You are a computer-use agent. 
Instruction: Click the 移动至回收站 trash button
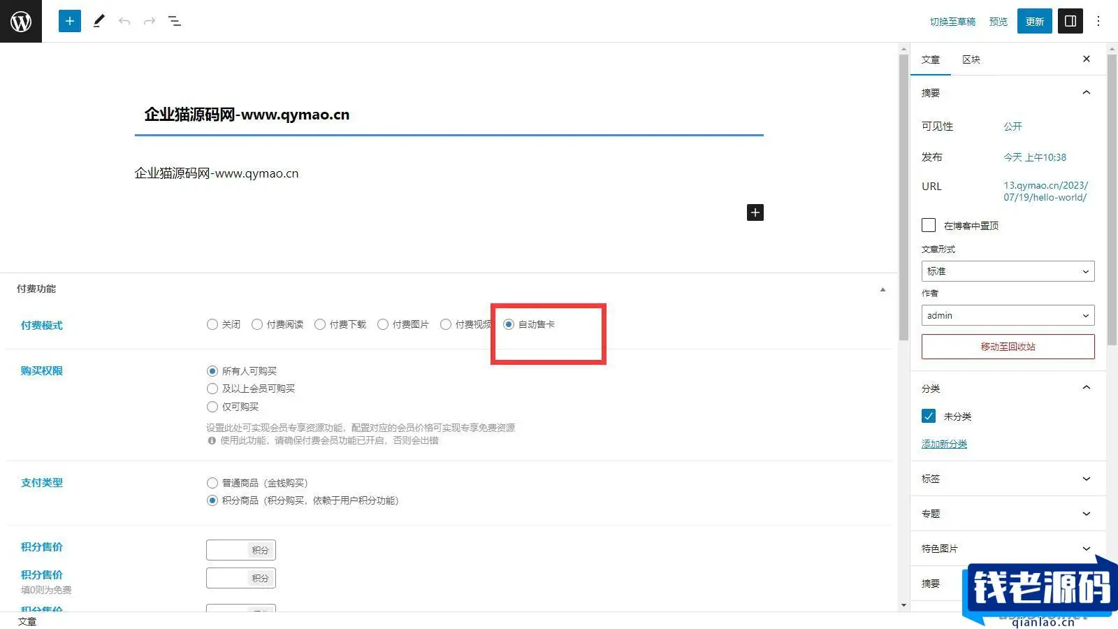[1008, 347]
